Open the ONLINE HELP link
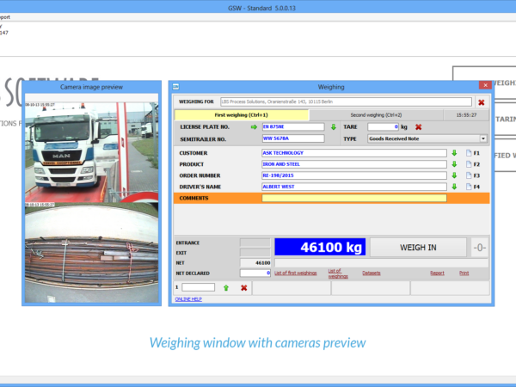Image resolution: width=516 pixels, height=387 pixels. [188, 299]
